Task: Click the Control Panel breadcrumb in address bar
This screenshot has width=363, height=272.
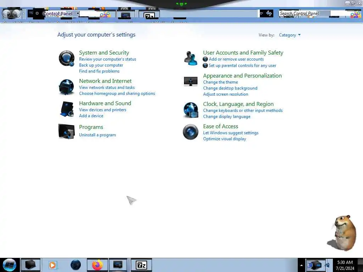Action: (x=58, y=14)
